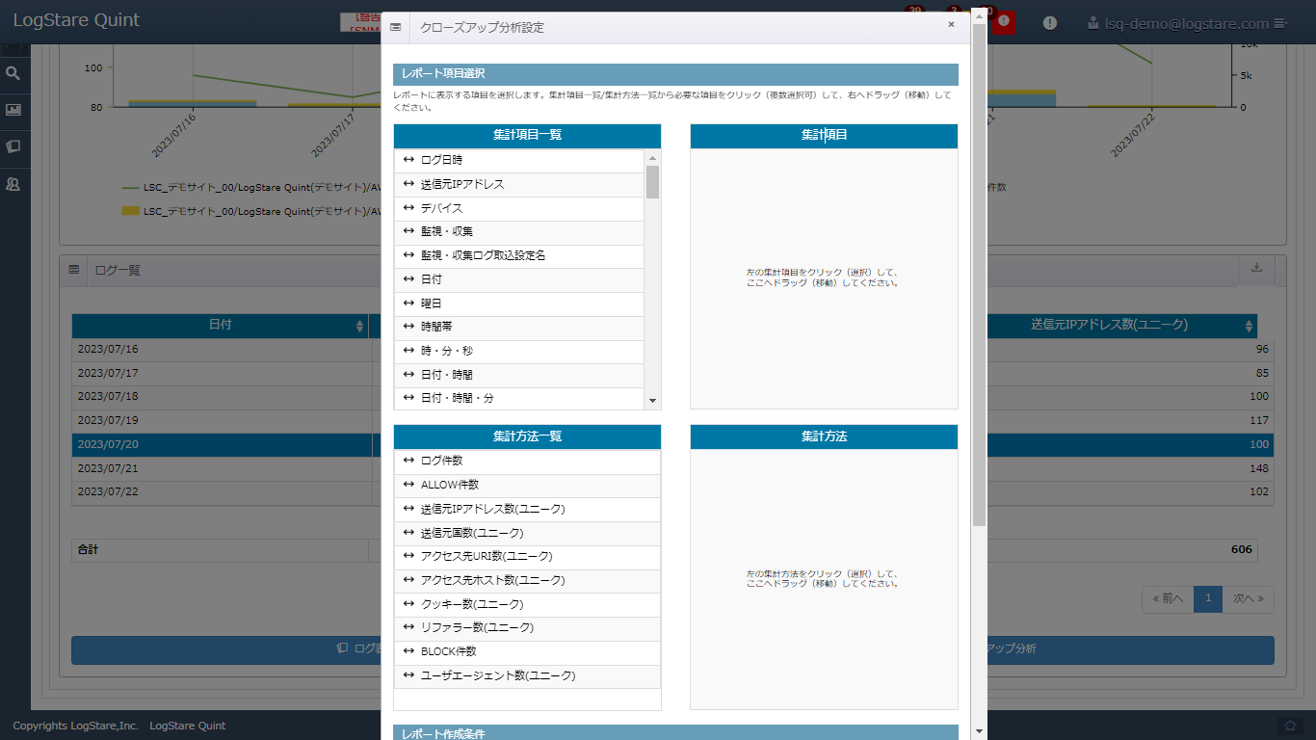Click the 集計項目一覧 list scroll up arrow
Screen dimensions: 1316x740
pos(652,158)
